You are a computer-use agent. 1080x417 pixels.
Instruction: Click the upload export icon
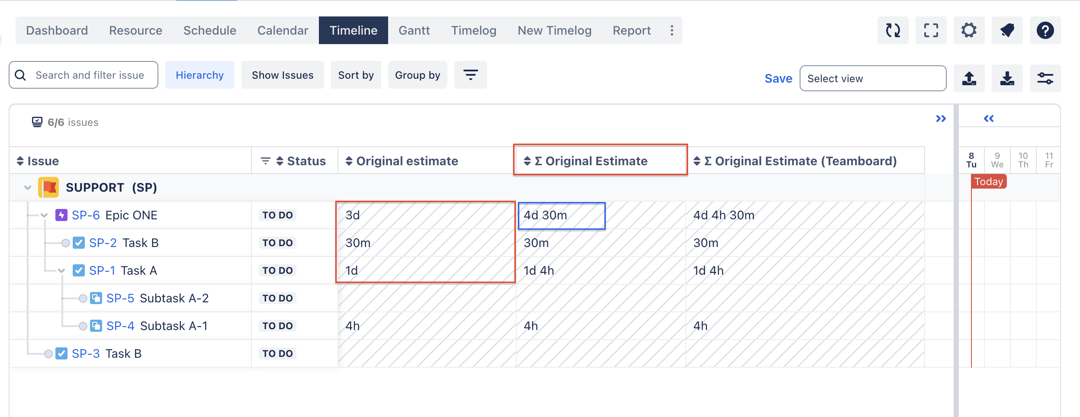point(969,78)
